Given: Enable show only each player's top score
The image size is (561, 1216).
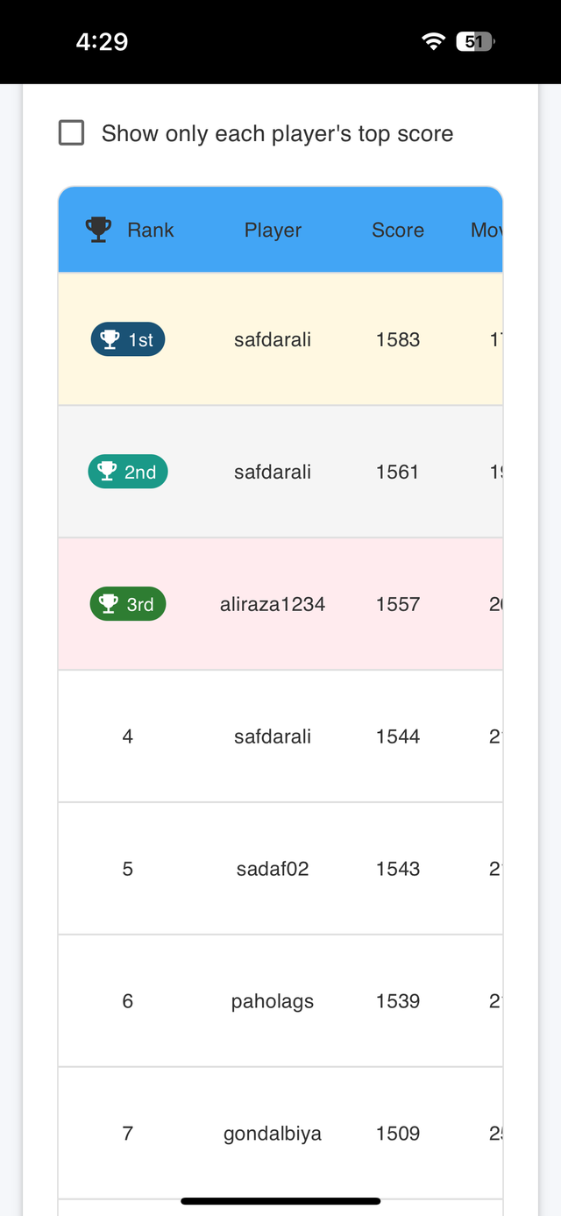Looking at the screenshot, I should point(72,133).
